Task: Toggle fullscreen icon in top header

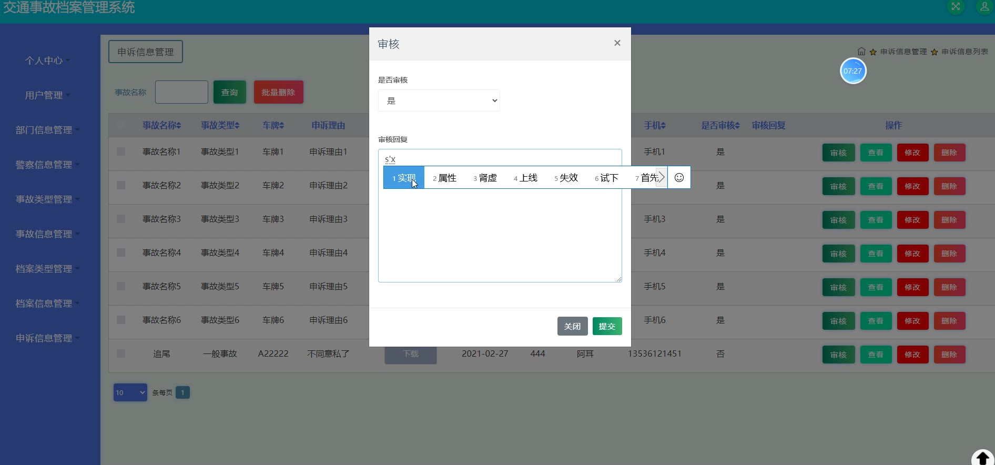Action: (x=956, y=7)
